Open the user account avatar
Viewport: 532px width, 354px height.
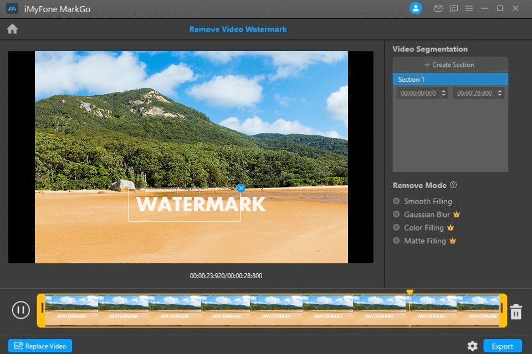point(416,8)
